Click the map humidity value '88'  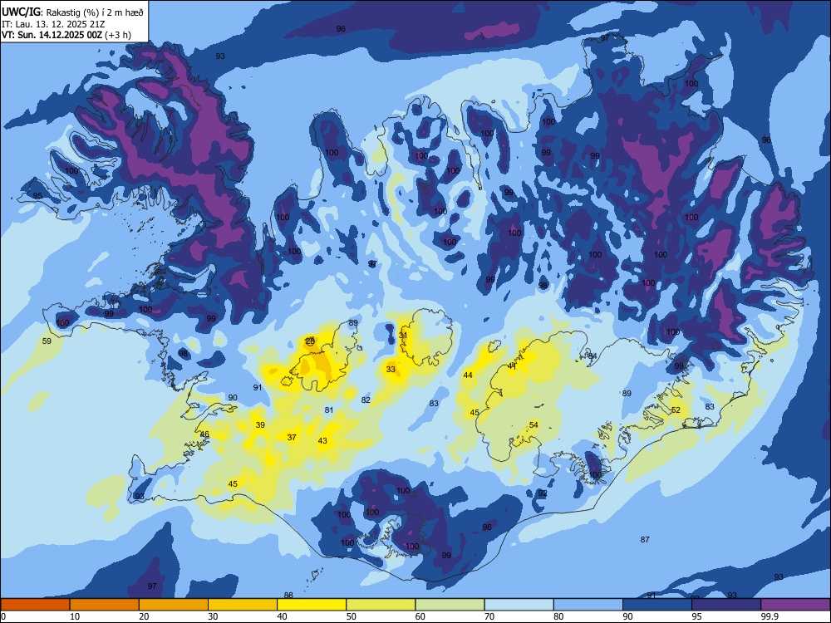coord(289,596)
